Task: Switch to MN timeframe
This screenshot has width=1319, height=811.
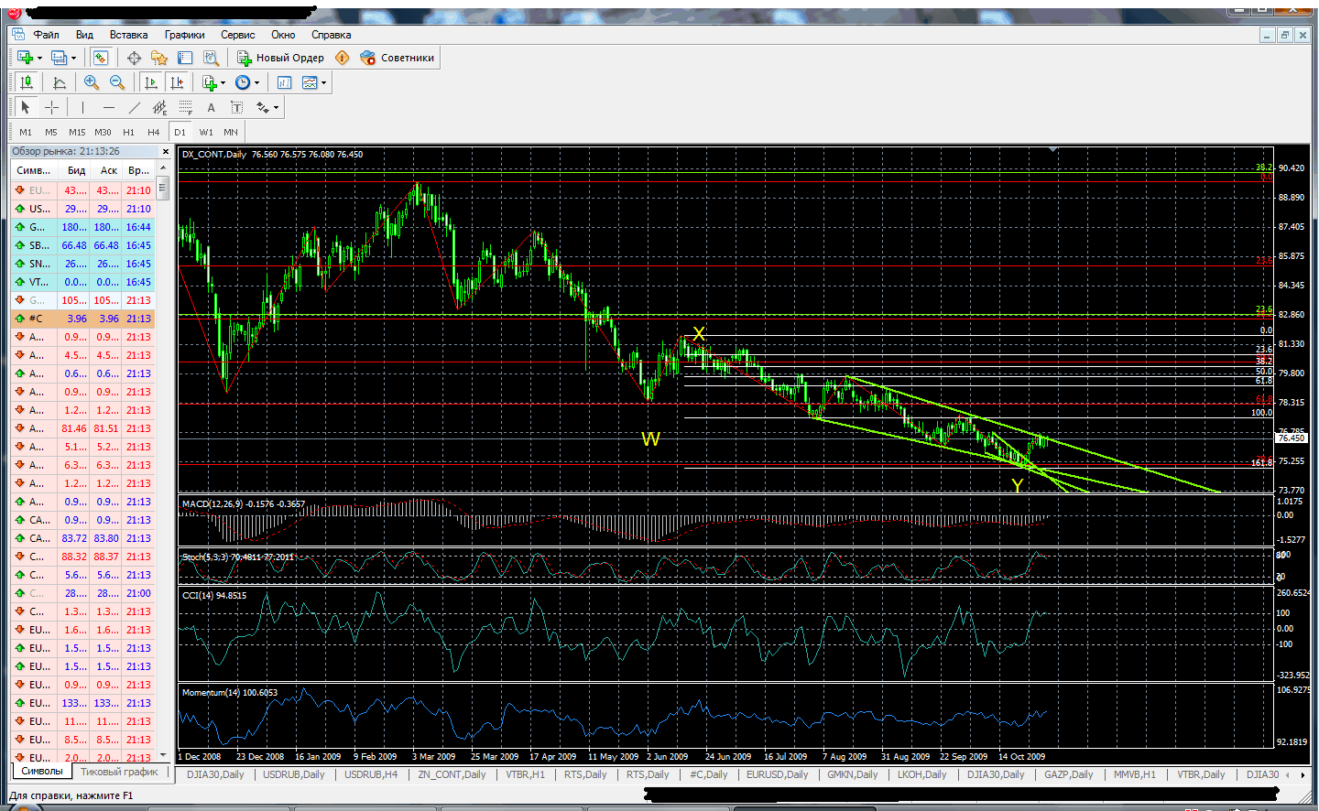Action: (x=231, y=132)
